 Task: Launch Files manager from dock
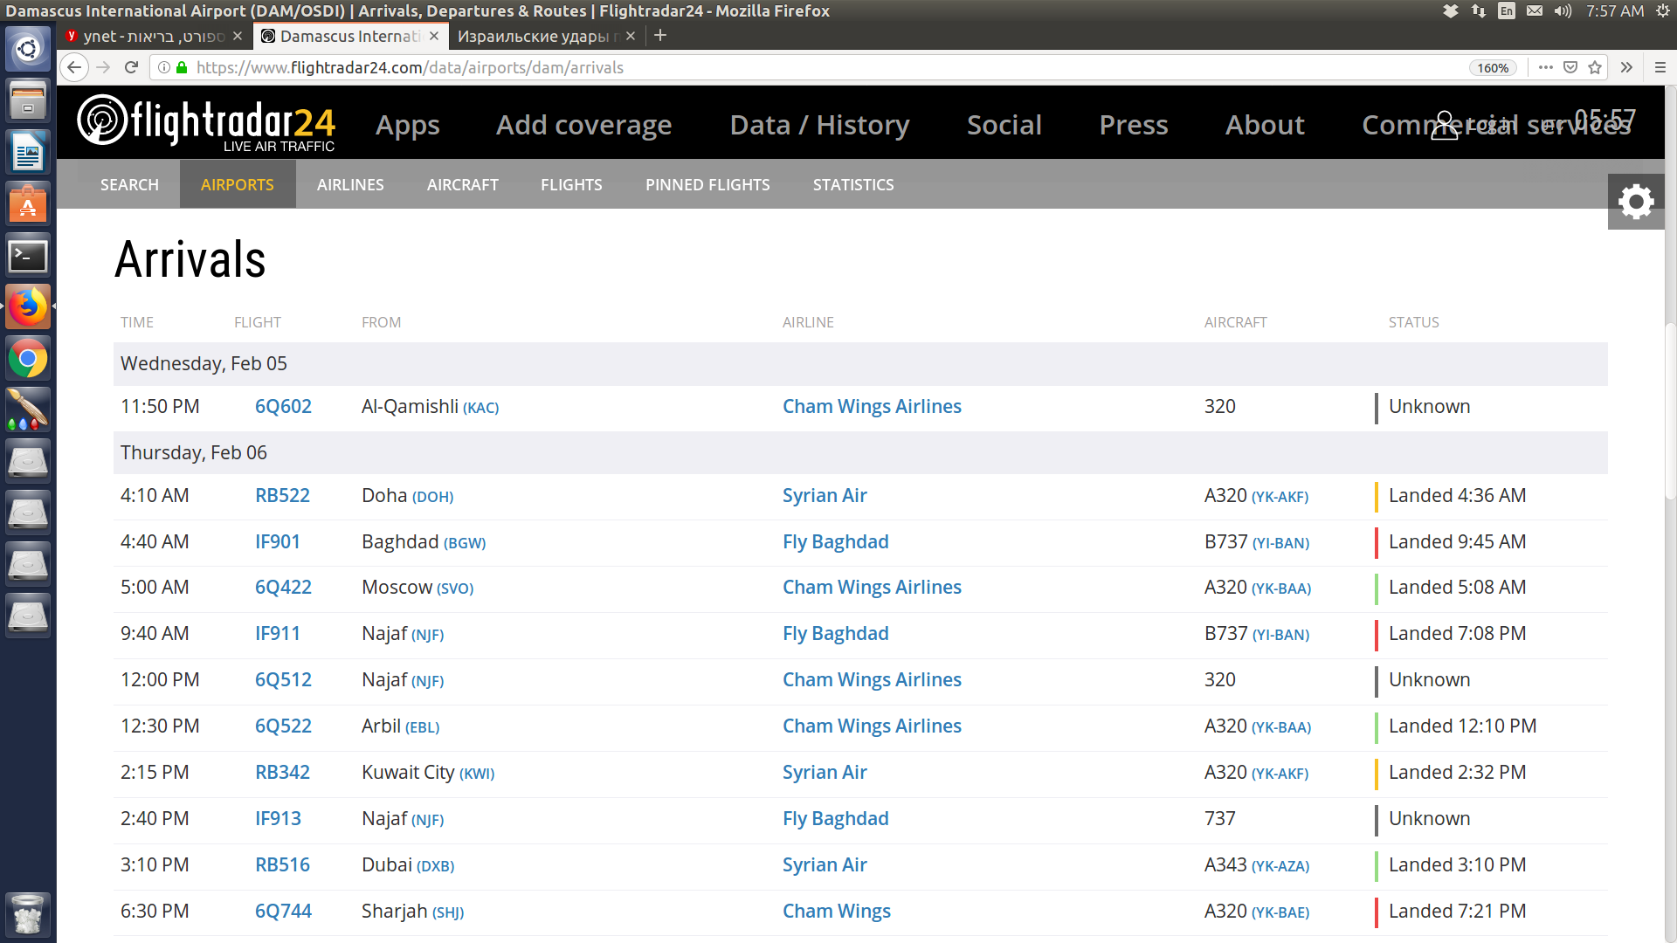tap(28, 100)
